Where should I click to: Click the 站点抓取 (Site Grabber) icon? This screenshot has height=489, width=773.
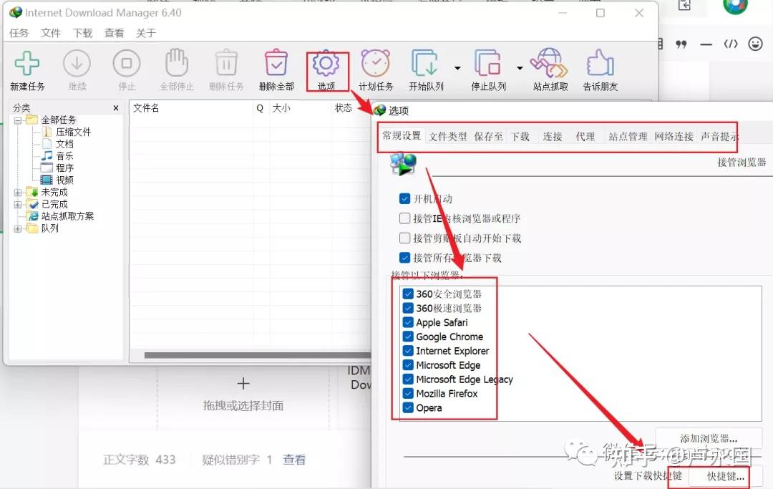tap(548, 63)
